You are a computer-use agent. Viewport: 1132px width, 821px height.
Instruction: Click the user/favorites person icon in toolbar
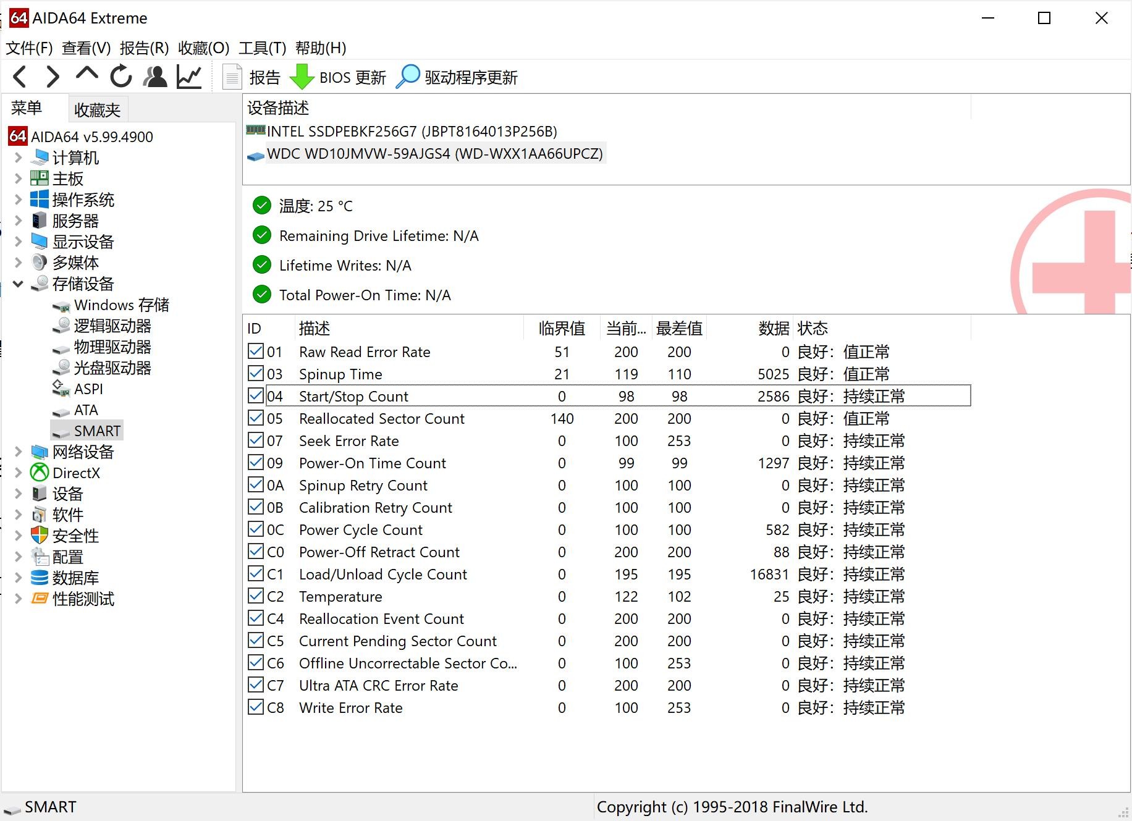point(155,77)
